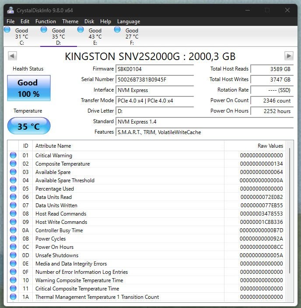301x308 pixels.
Task: Select the D: drive tab
Action: [59, 36]
